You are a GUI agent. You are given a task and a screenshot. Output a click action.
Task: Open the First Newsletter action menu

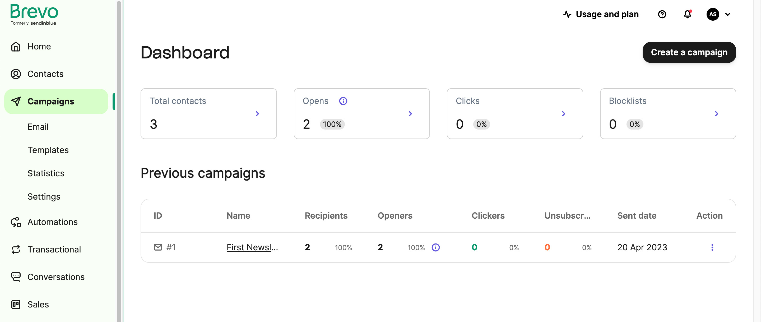712,247
